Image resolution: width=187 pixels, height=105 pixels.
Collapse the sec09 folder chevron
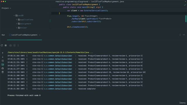pyautogui.click(x=14, y=15)
